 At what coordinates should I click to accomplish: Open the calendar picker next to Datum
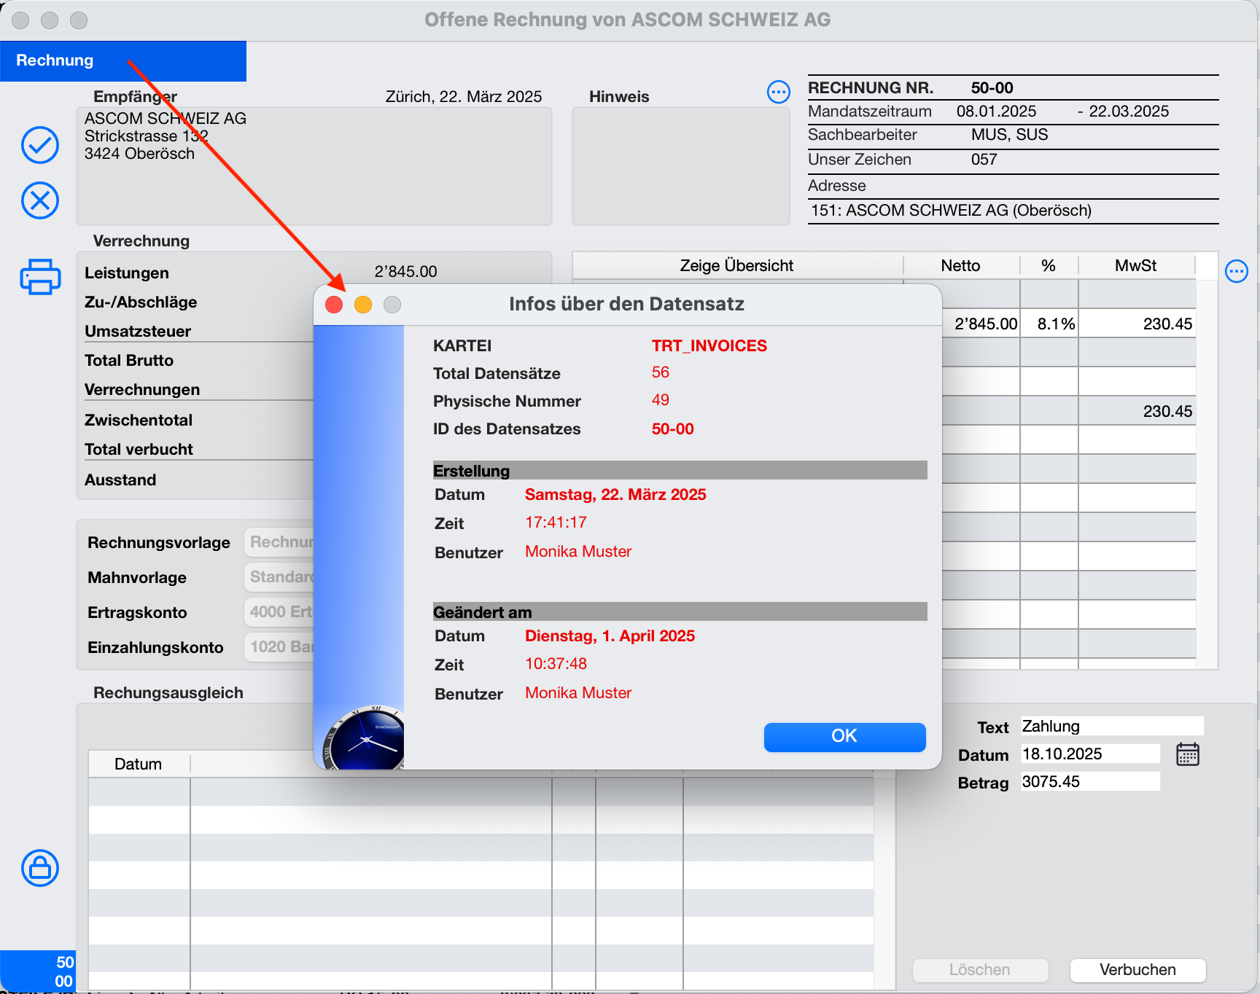click(x=1188, y=754)
